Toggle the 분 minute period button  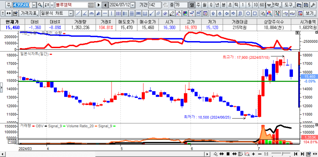223,5
